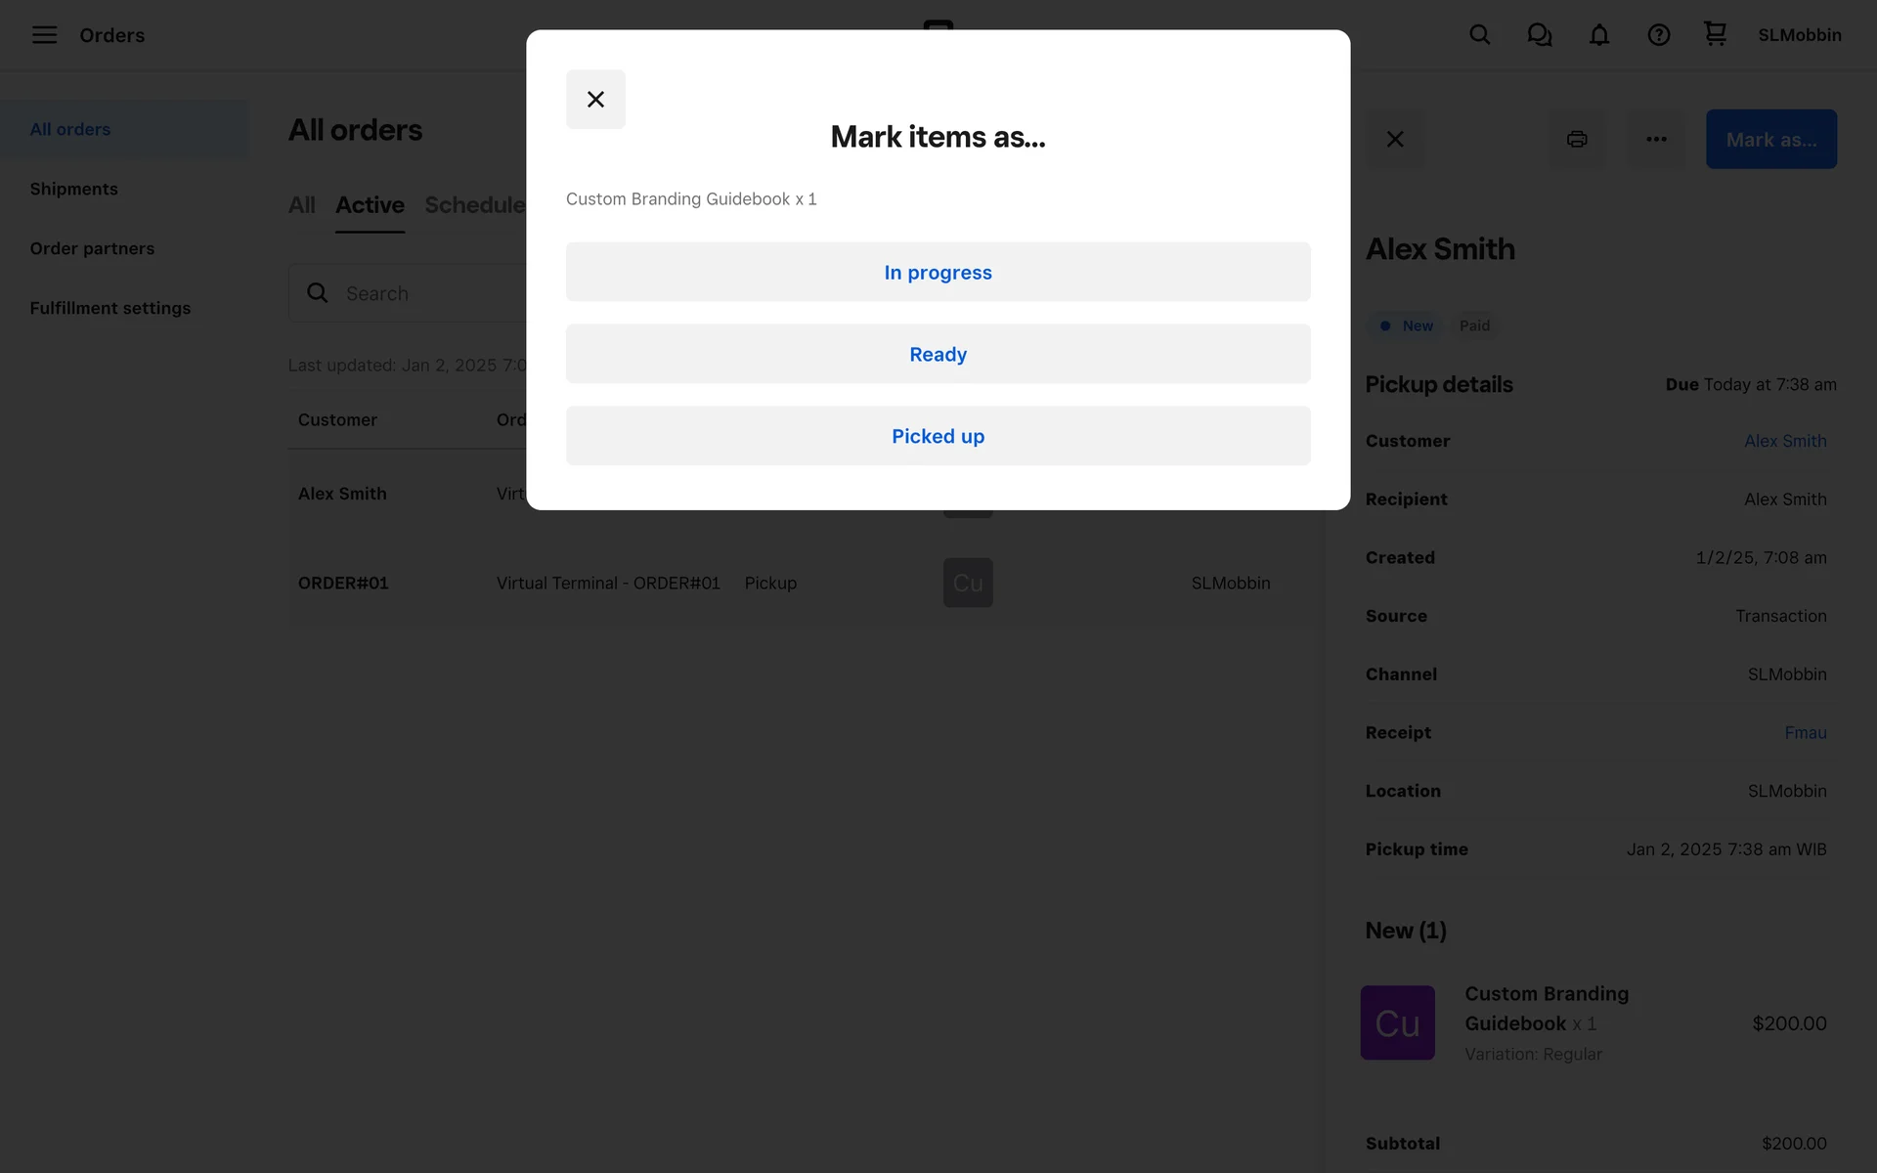This screenshot has height=1173, width=1877.
Task: Open Fulfillment settings in sidebar
Action: point(109,308)
